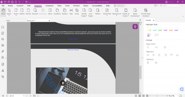
Task: Open the Watermark dropdown
Action: pos(107,16)
